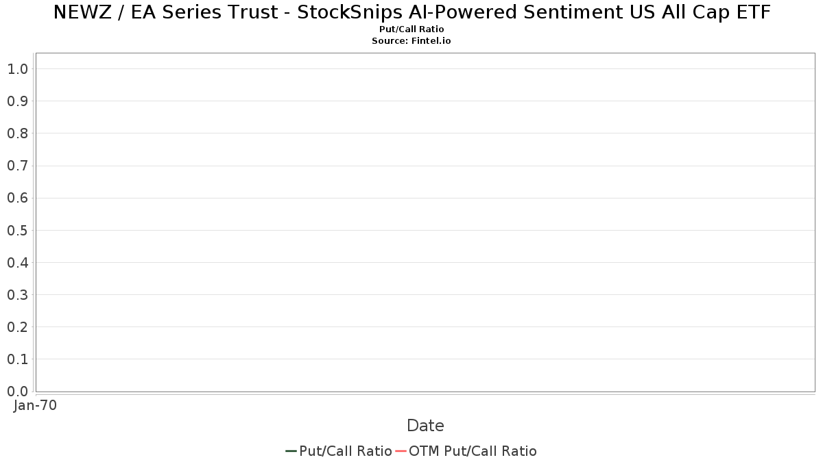The width and height of the screenshot is (823, 462).
Task: Click the NEWZ ETF chart title
Action: [411, 12]
